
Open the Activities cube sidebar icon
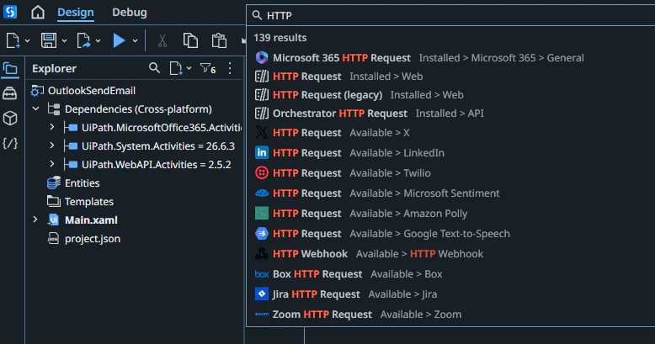[x=10, y=118]
